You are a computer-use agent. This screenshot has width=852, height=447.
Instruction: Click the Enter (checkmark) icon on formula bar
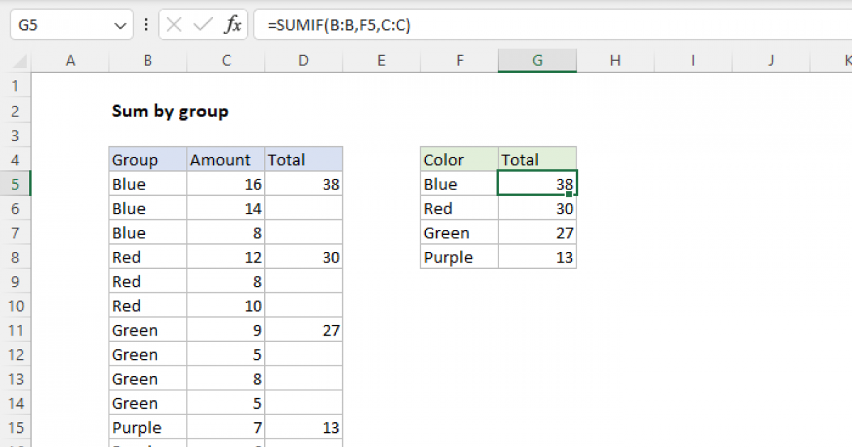point(202,23)
